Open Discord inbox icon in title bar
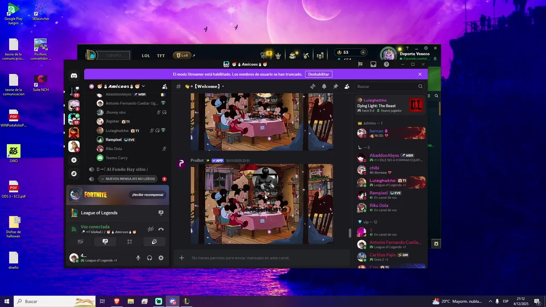546x307 pixels. point(373,64)
